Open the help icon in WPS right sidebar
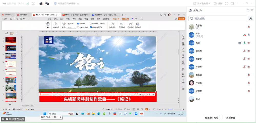Viewport: 256px width, 123px height. tap(183, 81)
